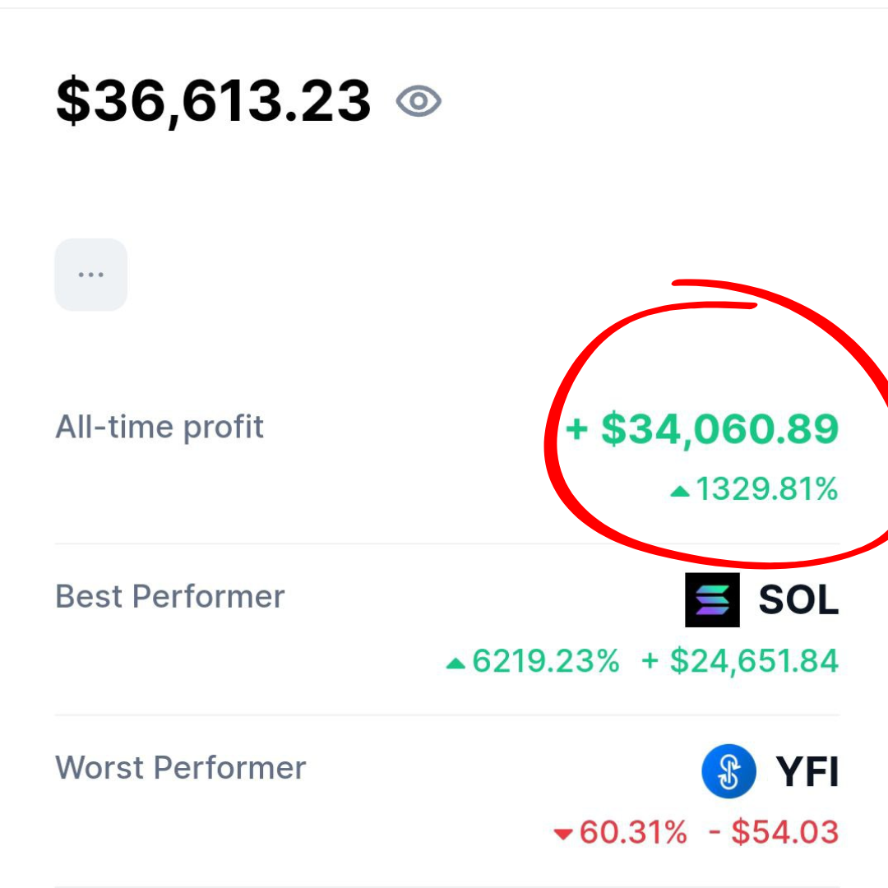Open the three-dots more options button
The width and height of the screenshot is (888, 888).
click(90, 275)
